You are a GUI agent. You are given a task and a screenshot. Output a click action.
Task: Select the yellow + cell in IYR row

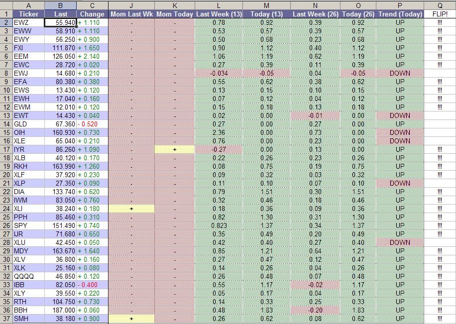click(175, 149)
